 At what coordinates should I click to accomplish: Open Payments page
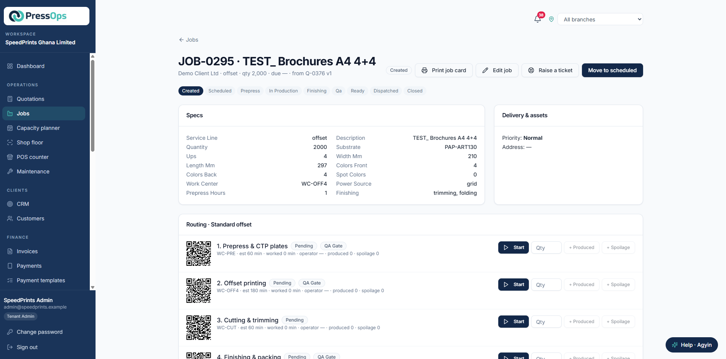44,266
